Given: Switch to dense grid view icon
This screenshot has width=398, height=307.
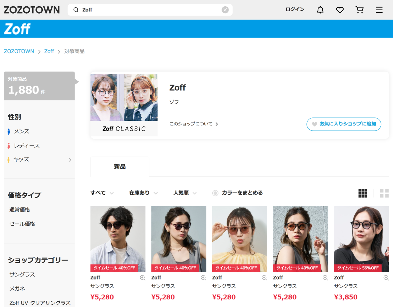Looking at the screenshot, I should (x=363, y=193).
